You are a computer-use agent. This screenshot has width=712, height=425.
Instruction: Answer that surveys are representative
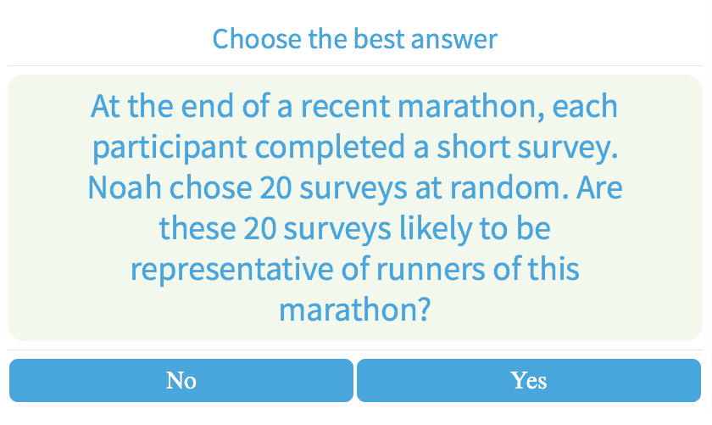[528, 380]
